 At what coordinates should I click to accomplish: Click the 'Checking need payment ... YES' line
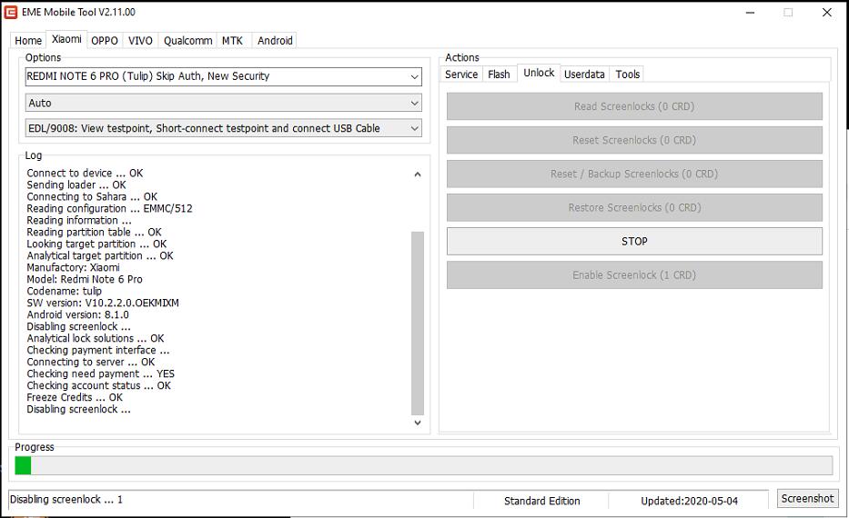(x=101, y=374)
